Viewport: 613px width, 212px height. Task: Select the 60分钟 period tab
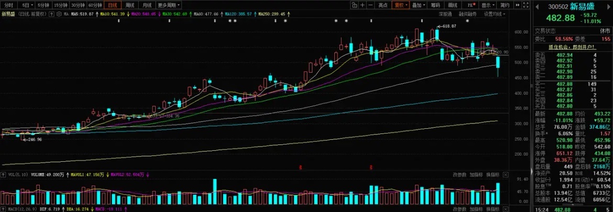(x=95, y=5)
